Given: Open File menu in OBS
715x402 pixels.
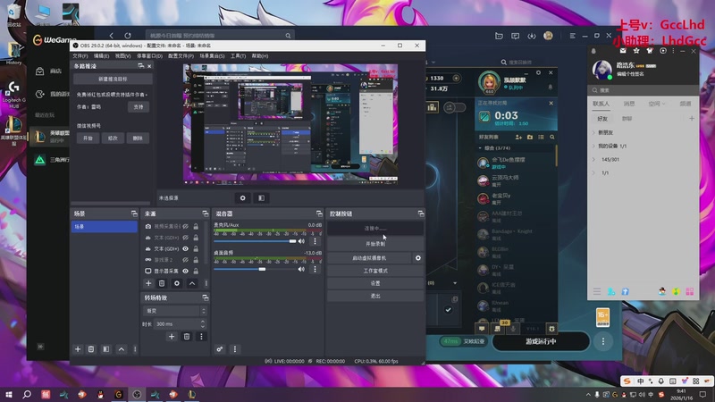Looking at the screenshot, I should (x=80, y=56).
